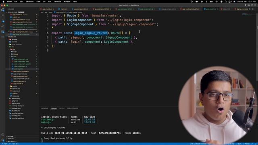Toggle the secondary side bar layout button
The height and width of the screenshot is (145, 258).
point(252,5)
